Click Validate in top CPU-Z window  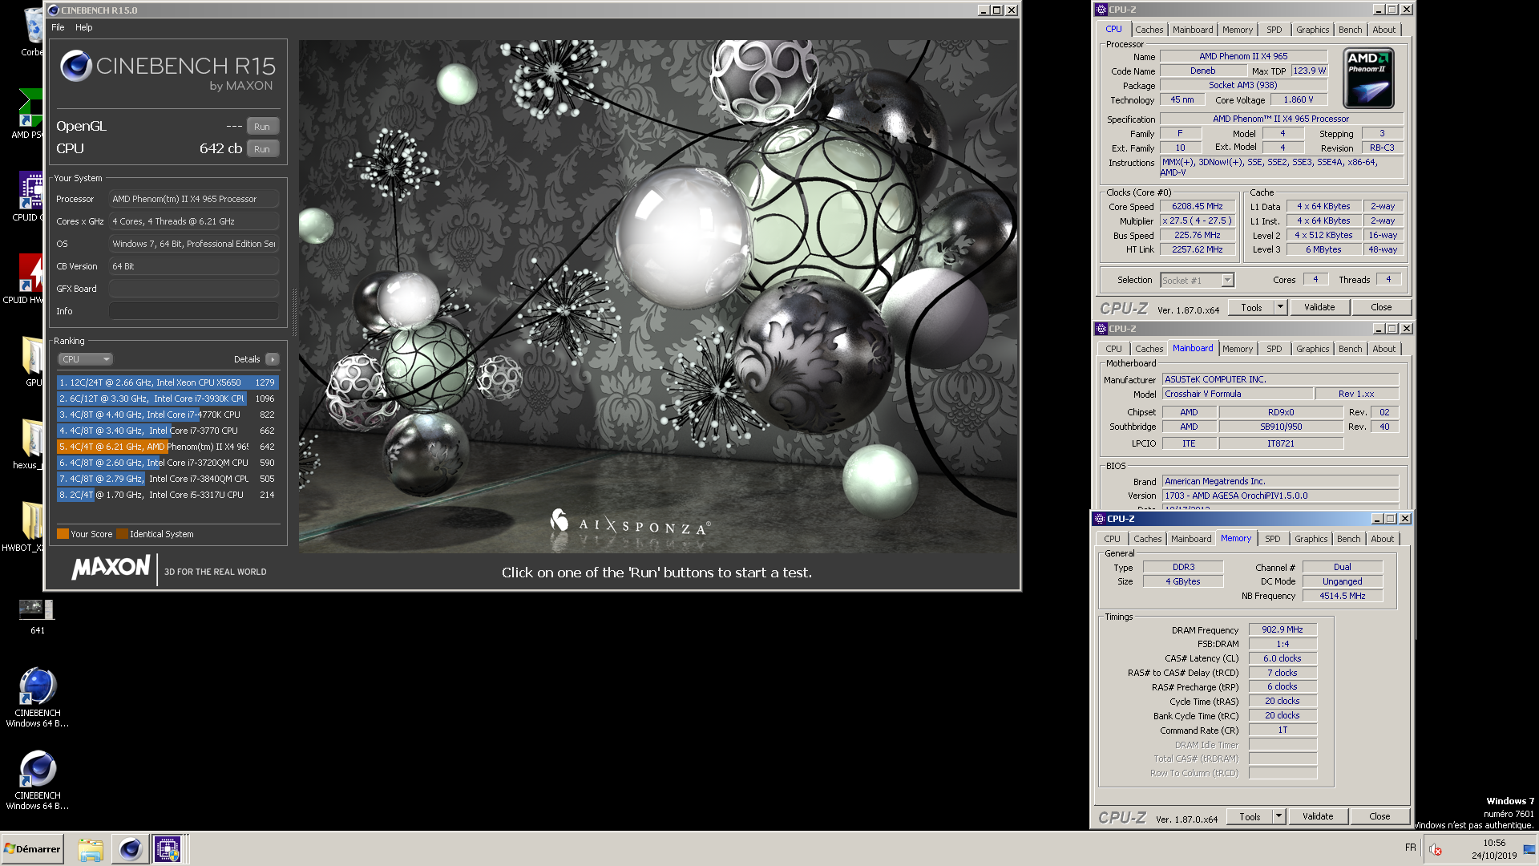point(1319,307)
